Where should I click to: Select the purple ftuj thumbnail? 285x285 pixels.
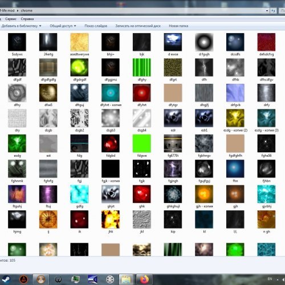point(48,194)
